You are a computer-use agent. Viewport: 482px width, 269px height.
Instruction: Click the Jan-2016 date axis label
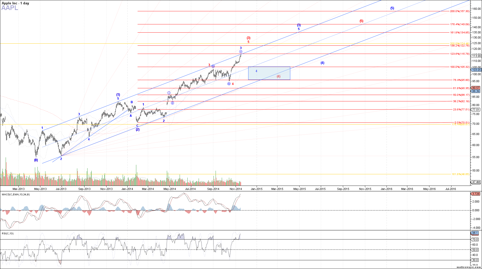click(x=386, y=189)
